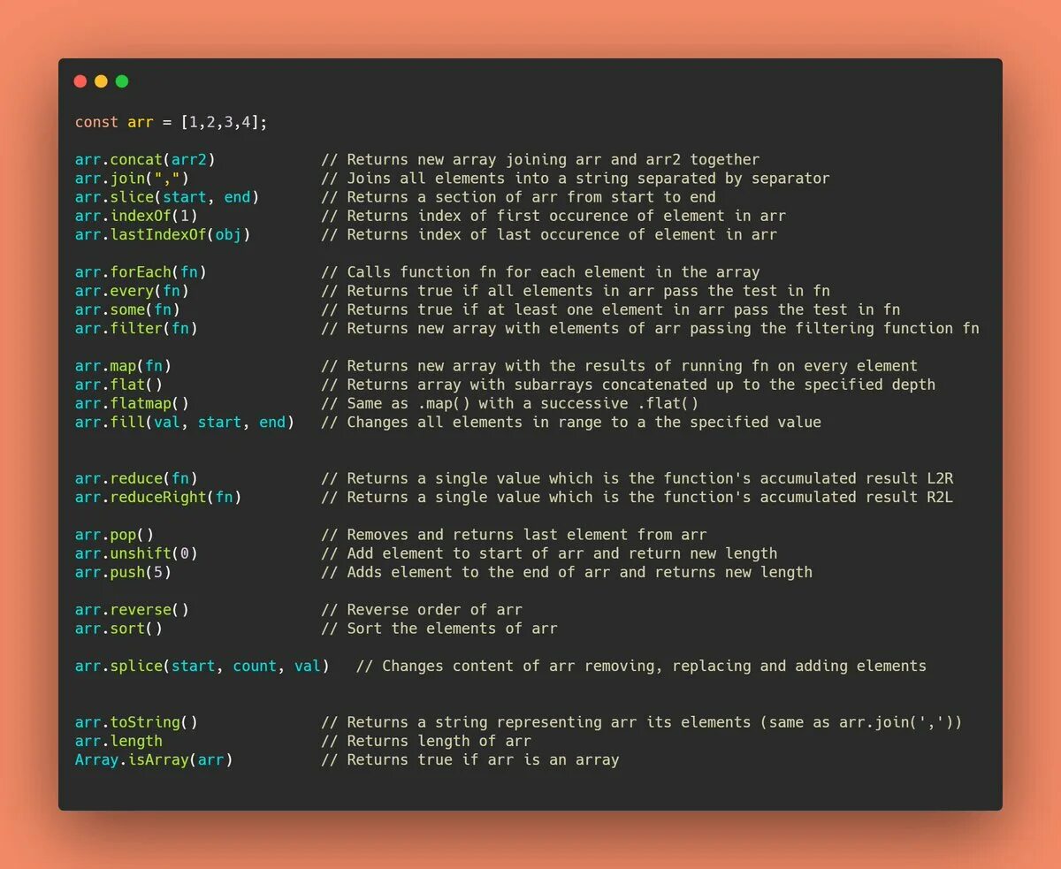The height and width of the screenshot is (869, 1061).
Task: Click the arr.pop() method call
Action: tap(114, 535)
